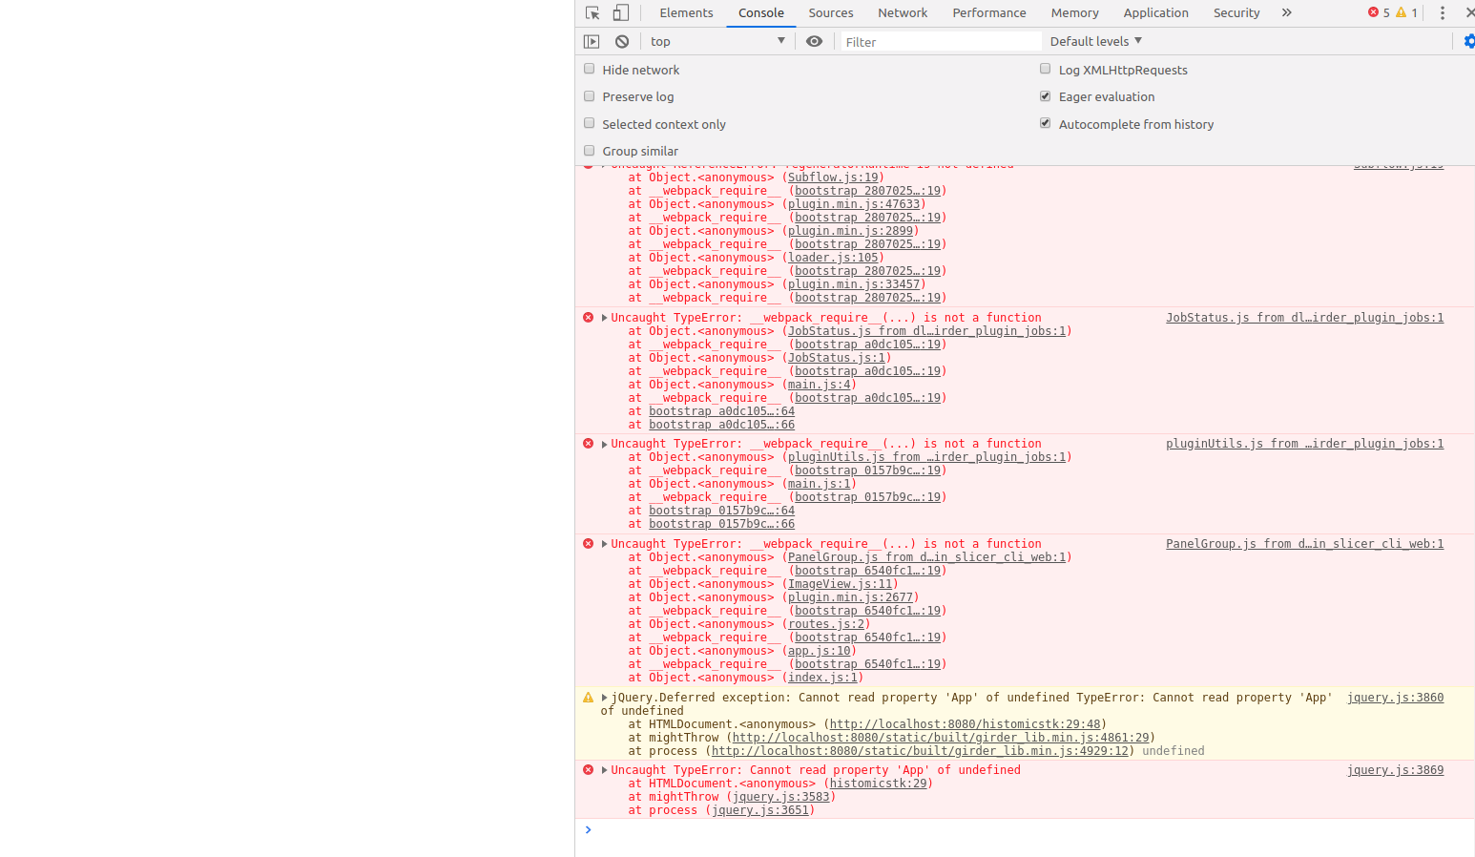Show the console sidebar icon
The image size is (1475, 857).
pyautogui.click(x=592, y=41)
